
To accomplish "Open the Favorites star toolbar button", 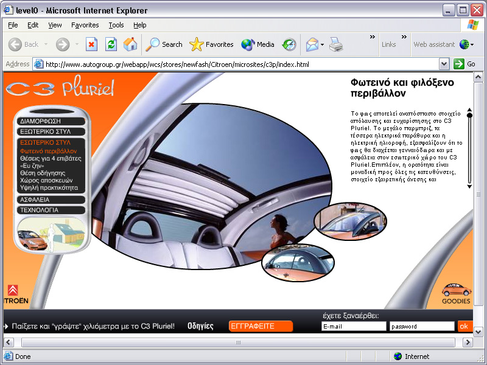I will (x=211, y=44).
